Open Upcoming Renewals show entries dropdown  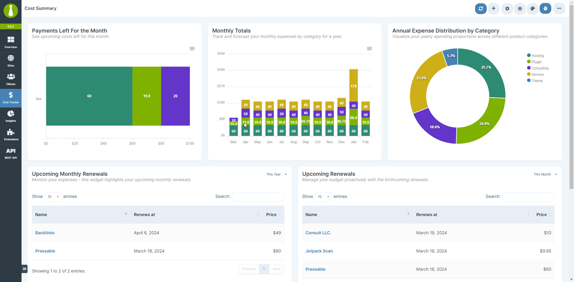click(x=323, y=197)
